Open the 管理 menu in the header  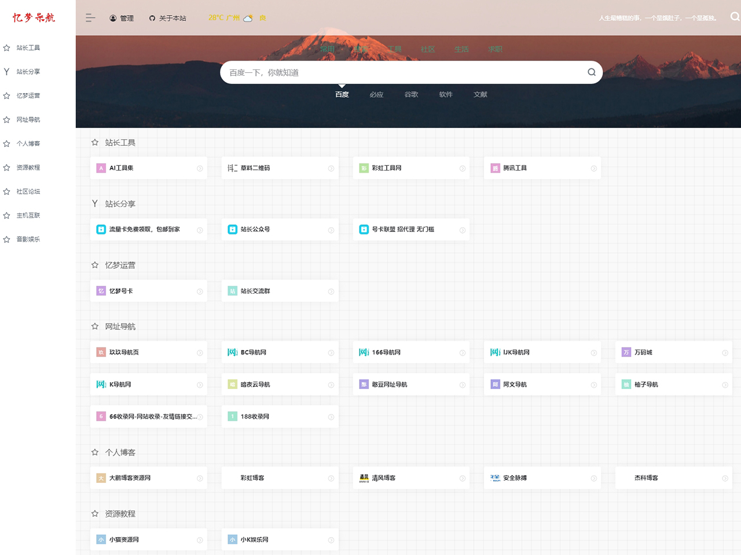[122, 18]
